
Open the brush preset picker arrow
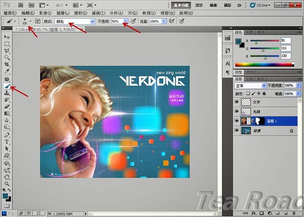[30, 21]
